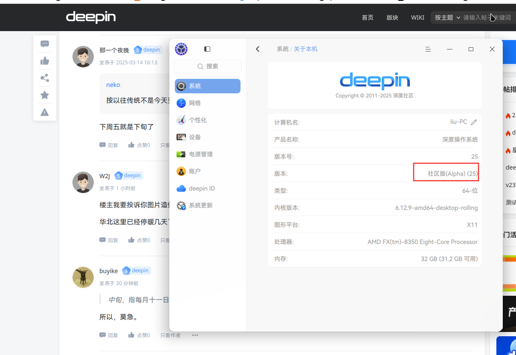Click the type value 64-位
Viewport: 516px width, 355px height.
coord(470,190)
